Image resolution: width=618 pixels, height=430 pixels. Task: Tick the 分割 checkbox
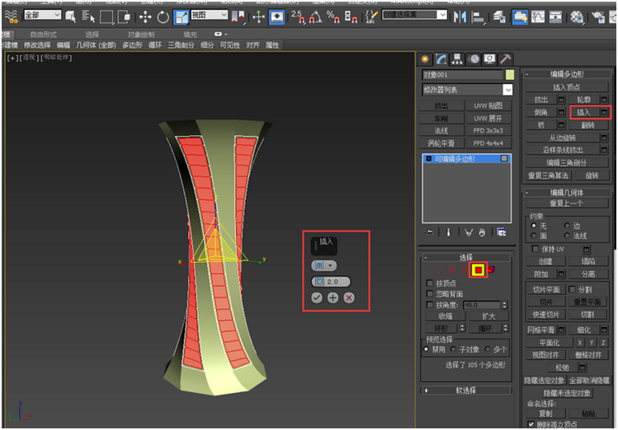tap(572, 289)
